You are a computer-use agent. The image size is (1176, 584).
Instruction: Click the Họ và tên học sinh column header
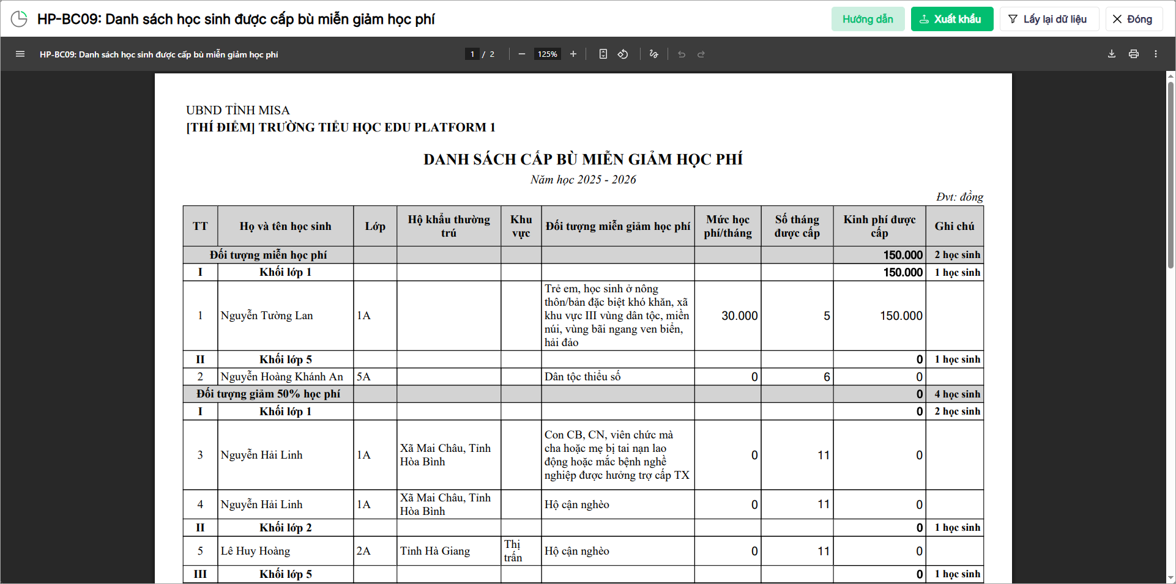click(286, 226)
